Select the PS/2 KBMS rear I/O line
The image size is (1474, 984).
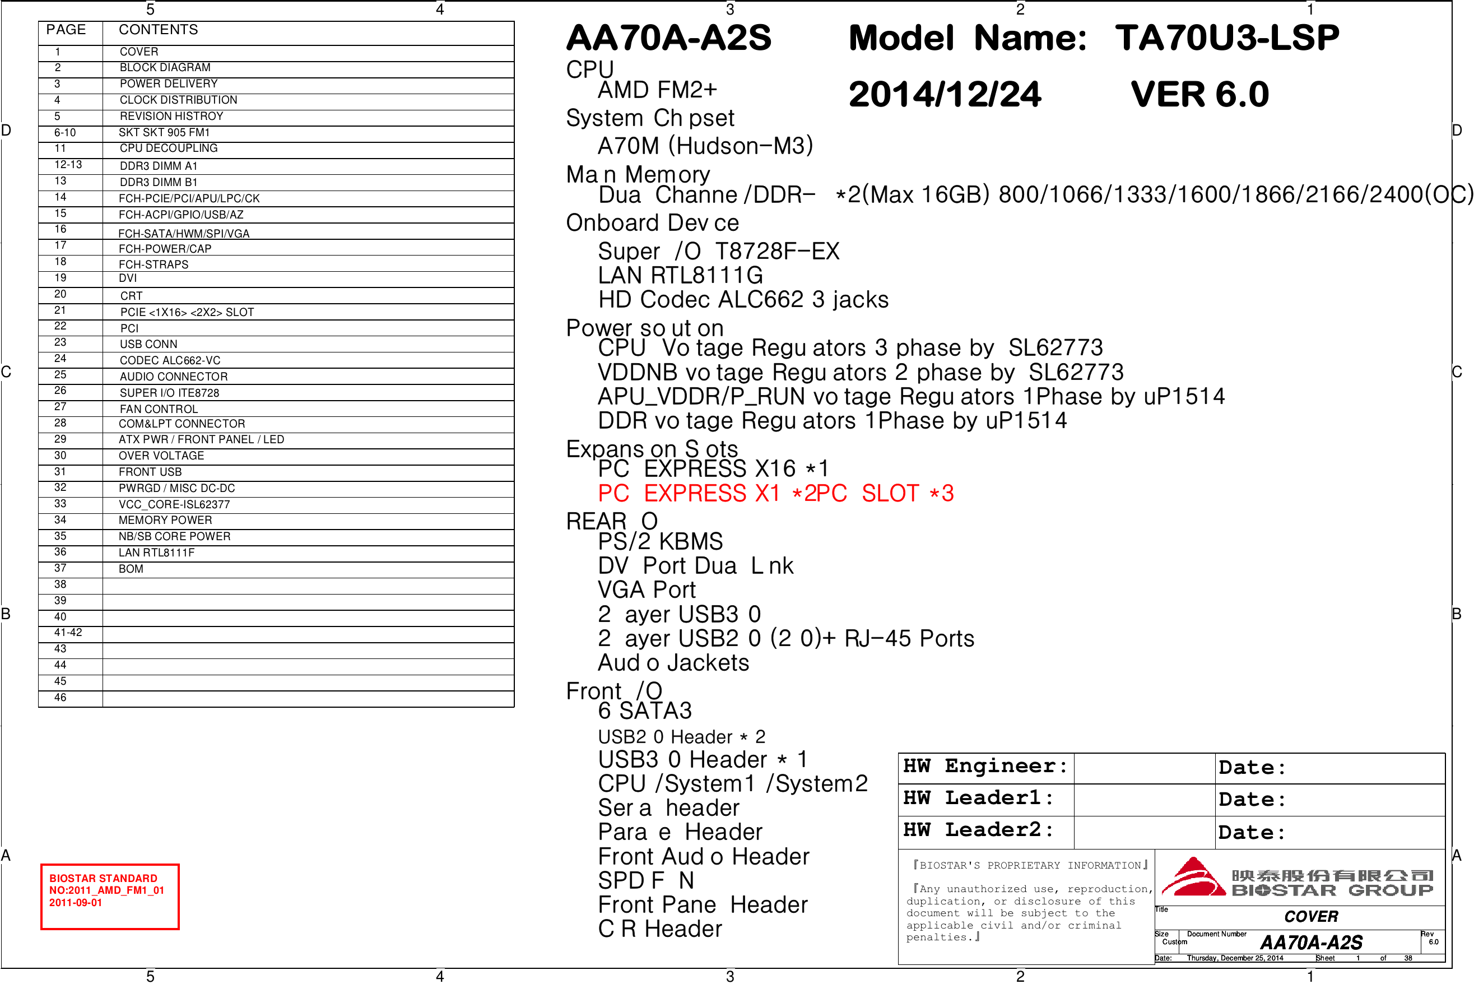(x=661, y=542)
